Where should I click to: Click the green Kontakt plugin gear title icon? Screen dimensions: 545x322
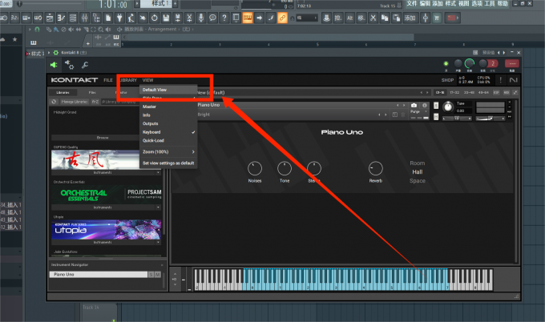[x=55, y=53]
